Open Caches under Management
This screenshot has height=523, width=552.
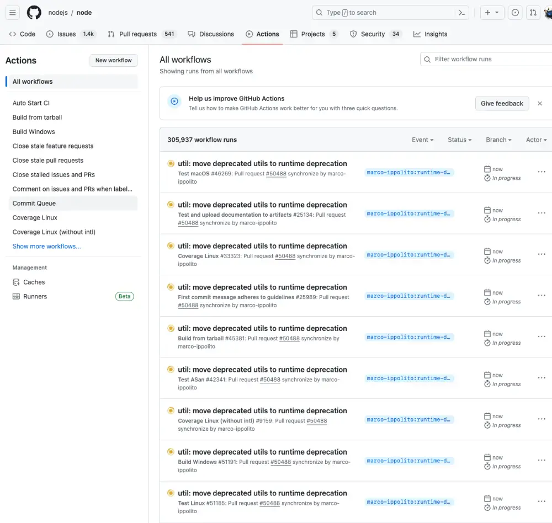click(x=34, y=282)
